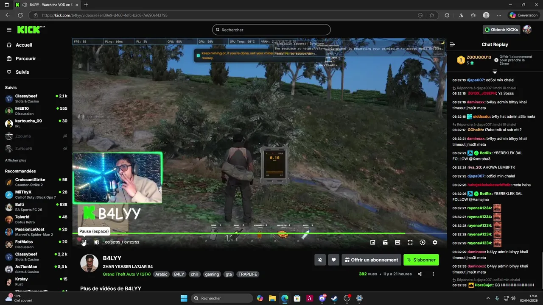Open playback speed control in player
The width and height of the screenshot is (543, 305).
click(423, 242)
